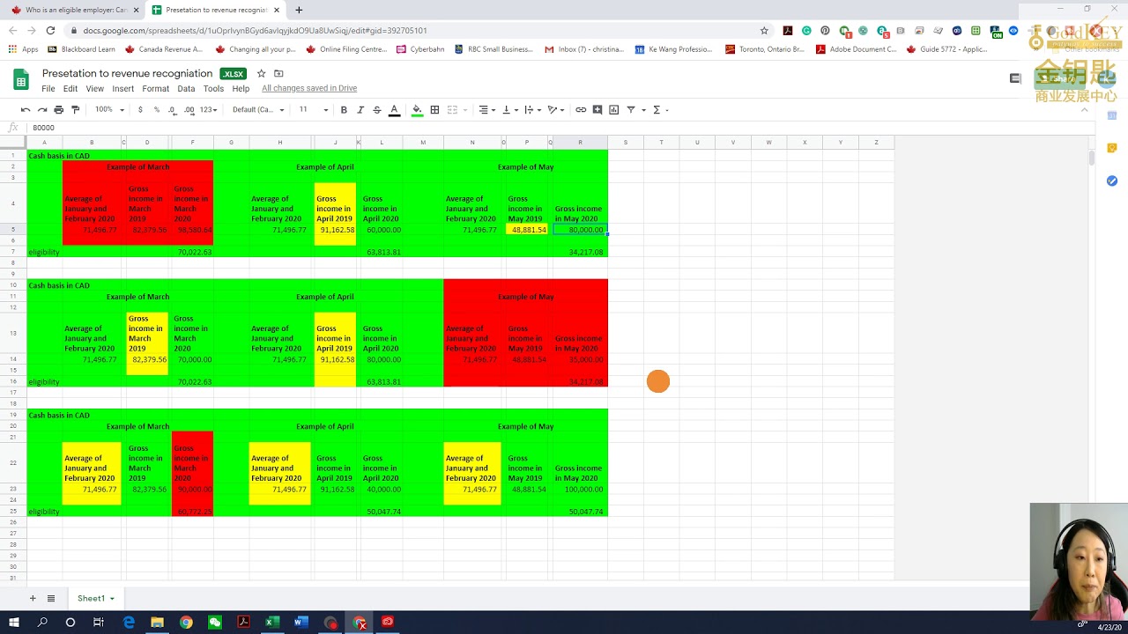Click the Redo icon
Screen dimensions: 1128x634
[41, 110]
